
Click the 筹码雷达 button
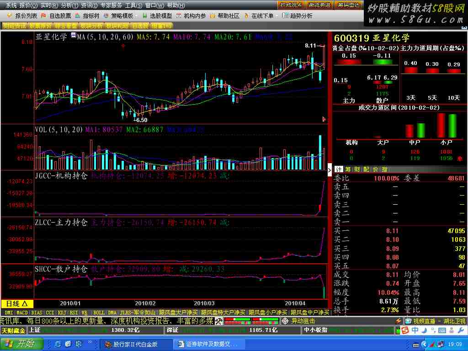(349, 5)
